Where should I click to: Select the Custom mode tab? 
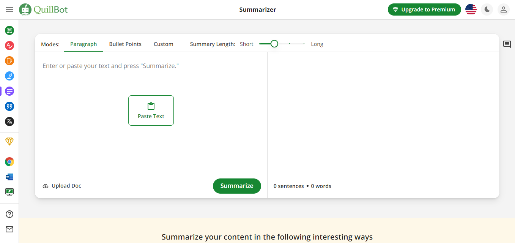[164, 44]
